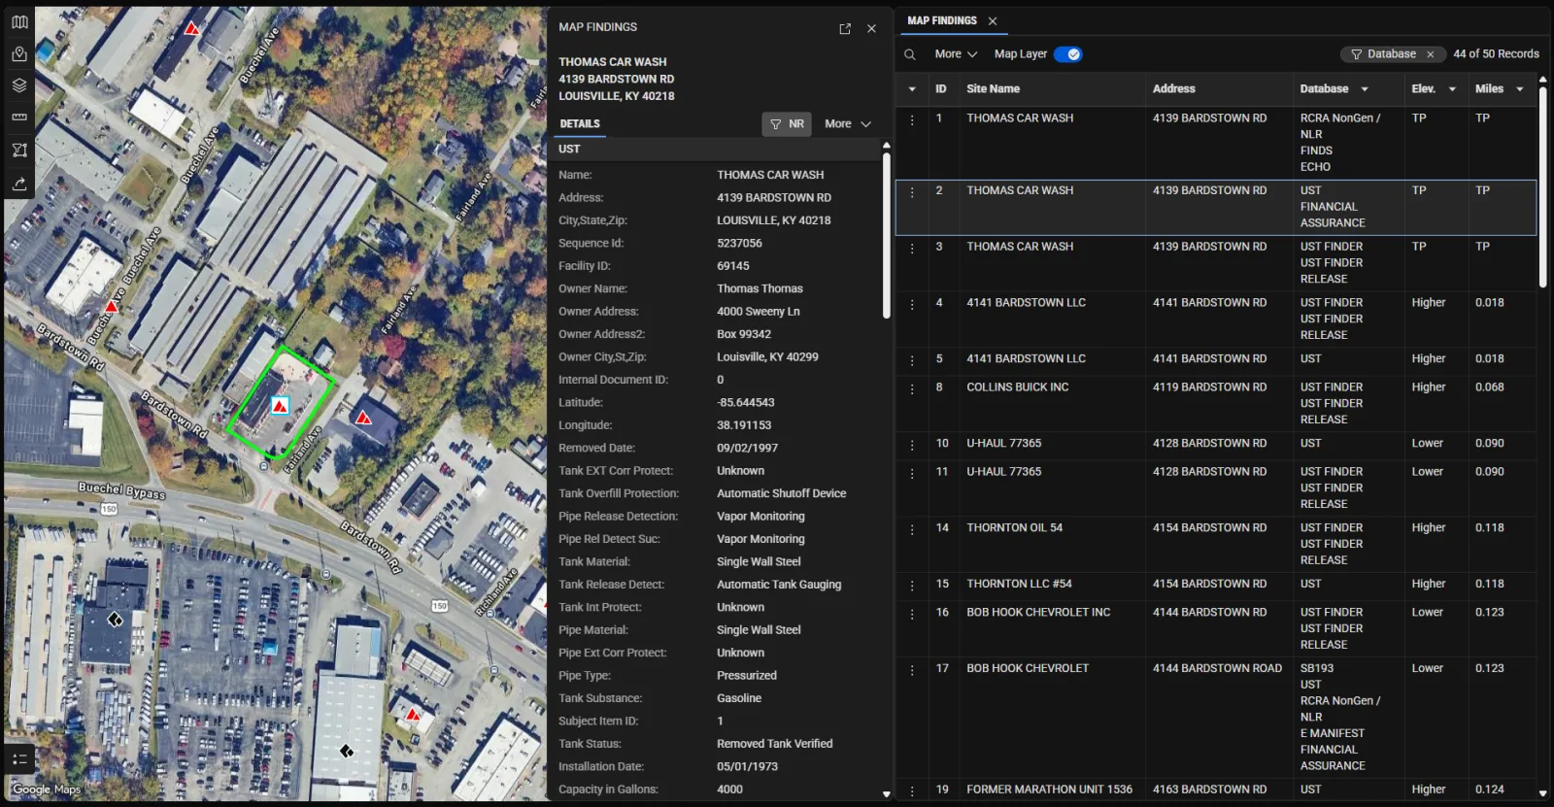This screenshot has width=1554, height=807.
Task: Sort by the Site Name column header
Action: 993,88
